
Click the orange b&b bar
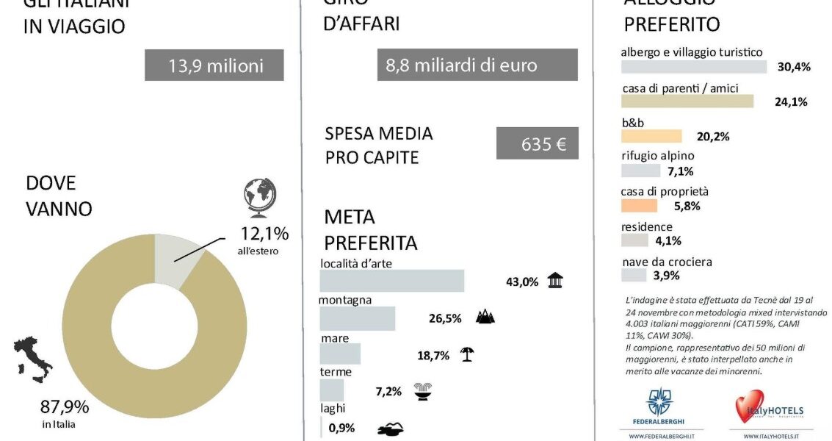pos(651,136)
